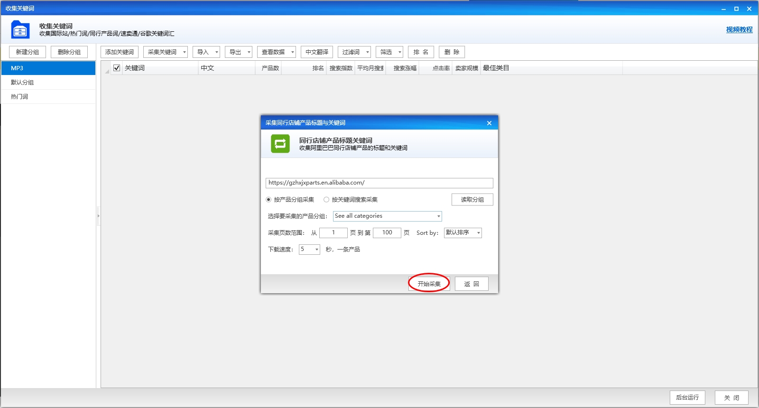Open the Sort by 默认排序 dropdown
Screen dimensions: 759x408
463,232
